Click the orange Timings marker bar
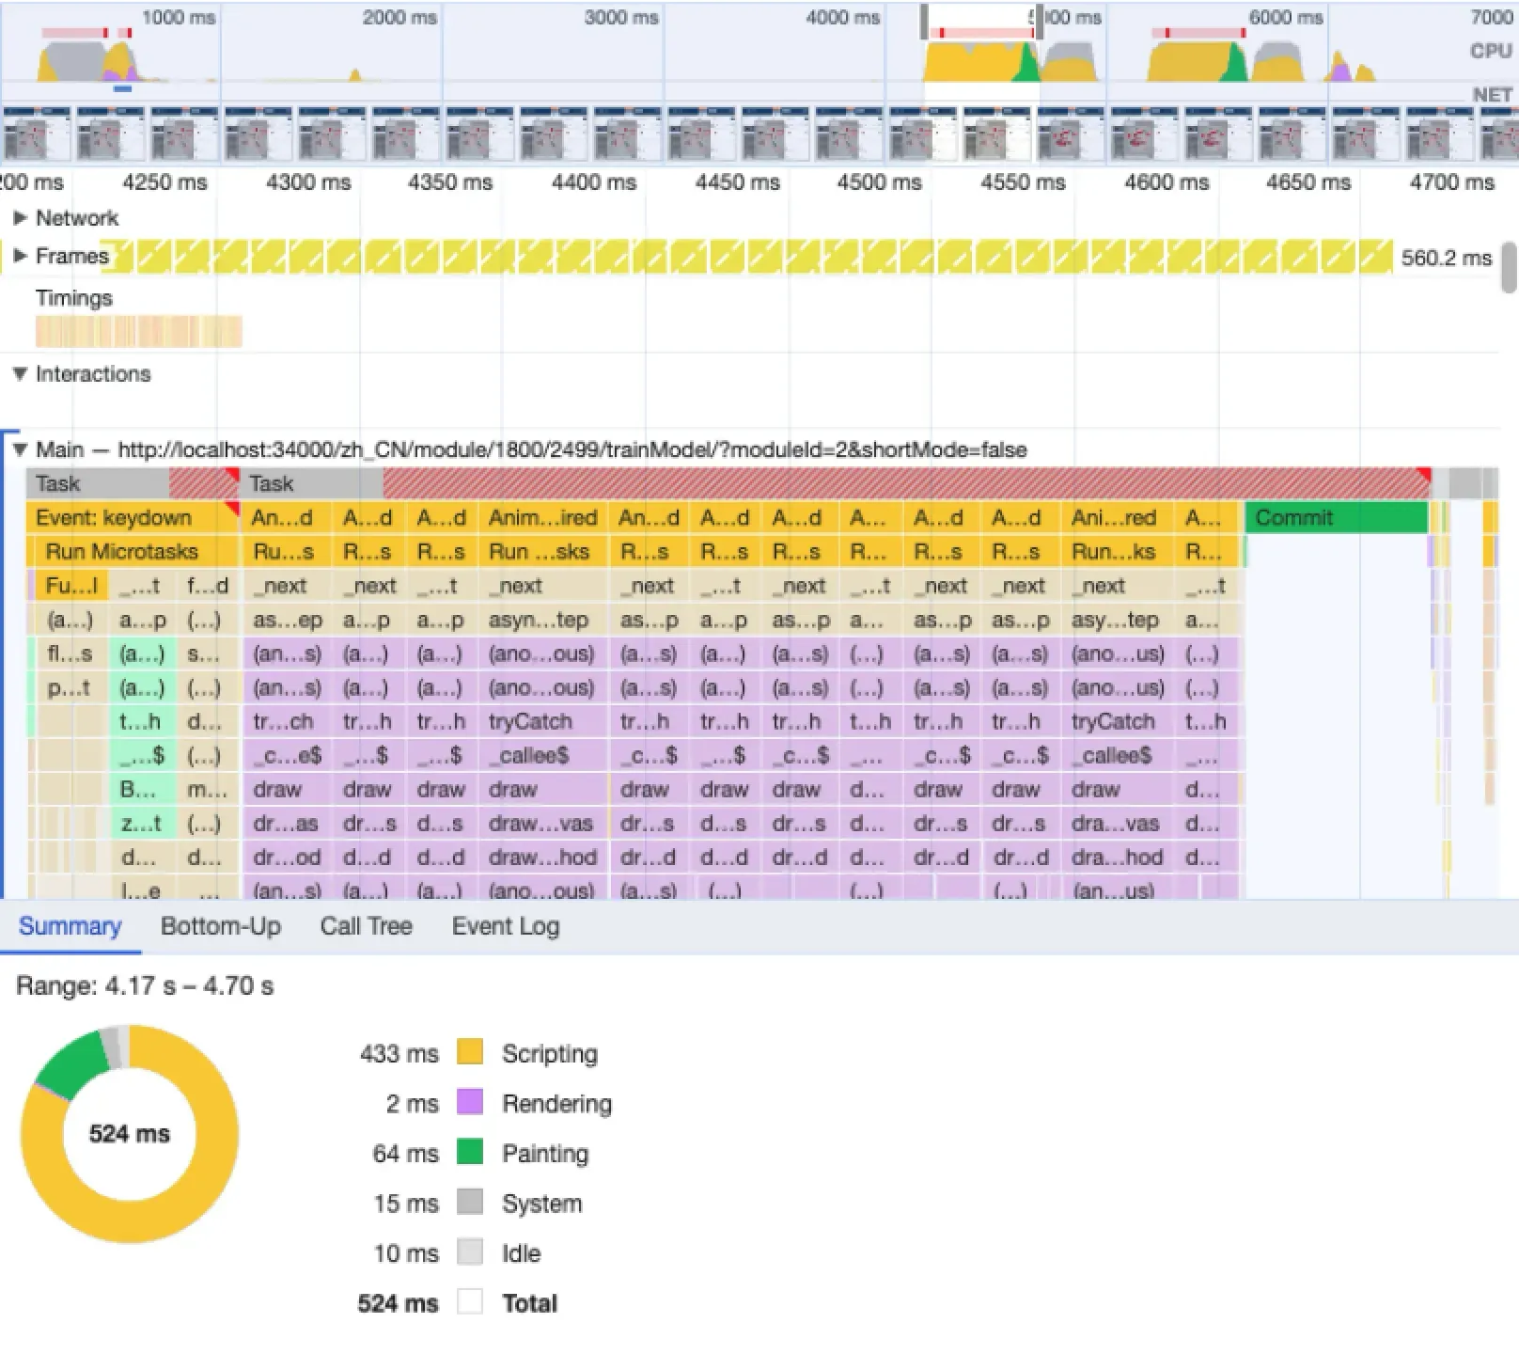Image resolution: width=1519 pixels, height=1354 pixels. coord(138,332)
